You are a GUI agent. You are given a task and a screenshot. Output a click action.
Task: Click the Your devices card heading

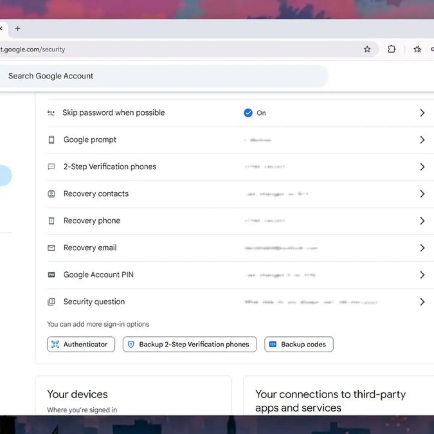77,394
